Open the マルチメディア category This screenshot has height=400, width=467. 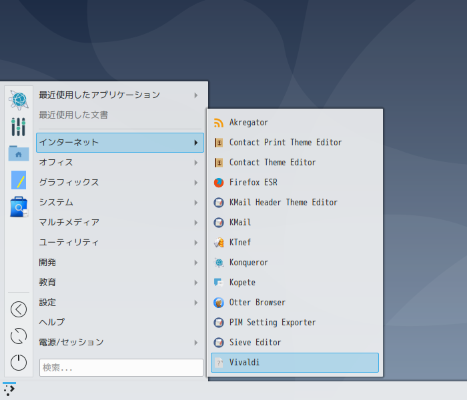click(119, 223)
